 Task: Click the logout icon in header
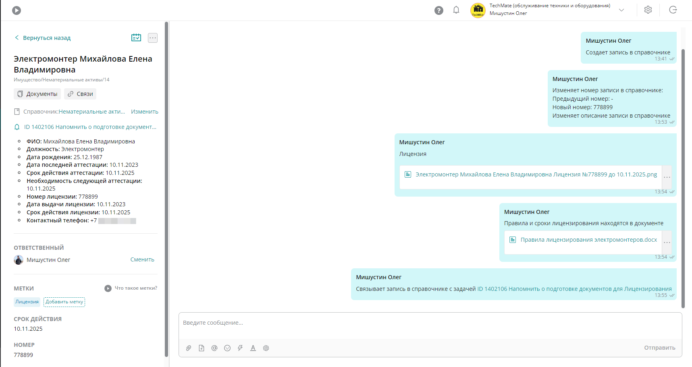673,10
